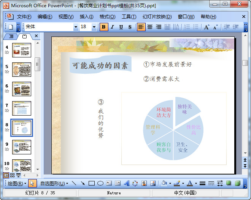Open 编辑(E) menu
This screenshot has width=251, height=200.
[x=45, y=17]
